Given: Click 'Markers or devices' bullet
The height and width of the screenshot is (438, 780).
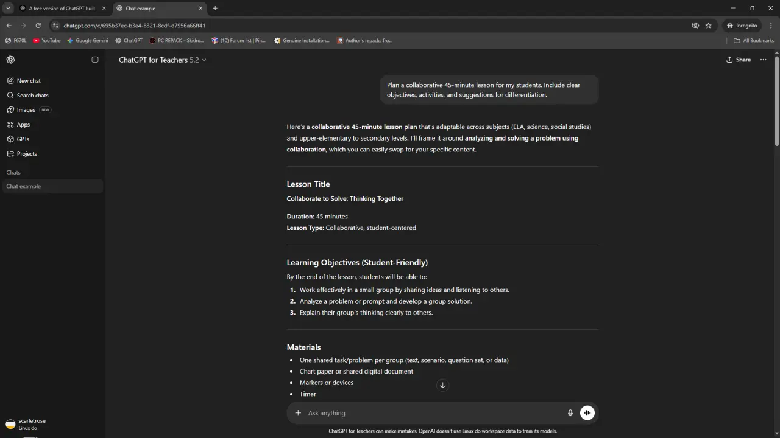Looking at the screenshot, I should [x=327, y=383].
